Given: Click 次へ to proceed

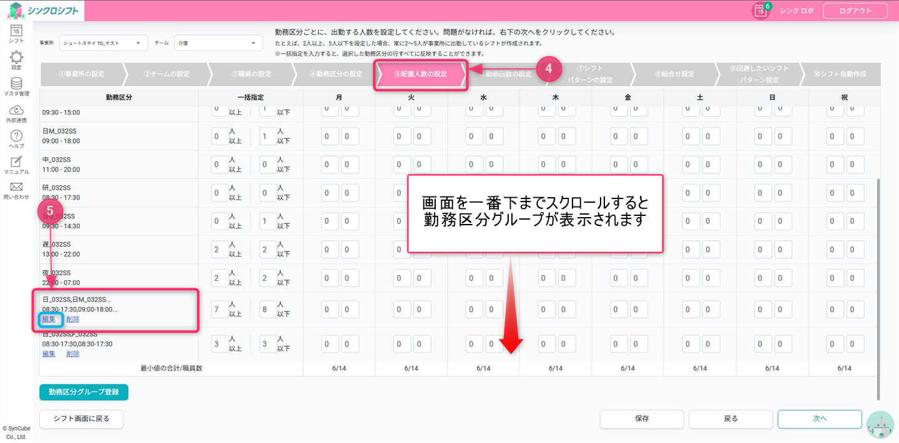Looking at the screenshot, I should coord(820,419).
